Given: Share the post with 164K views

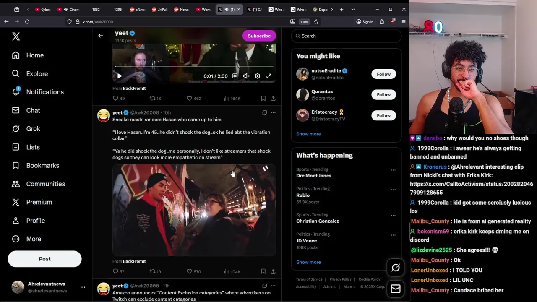Looking at the screenshot, I should [273, 98].
